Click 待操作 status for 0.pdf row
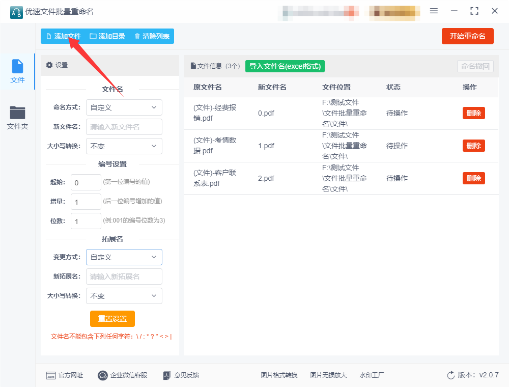Viewport: 509px width, 387px height. pos(397,113)
